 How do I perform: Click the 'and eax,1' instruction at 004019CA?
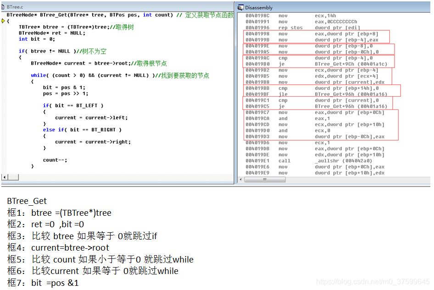coord(288,119)
